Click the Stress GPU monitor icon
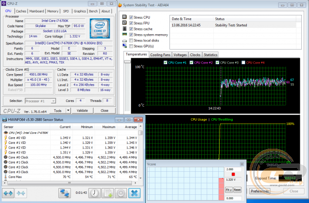The height and width of the screenshot is (203, 309). (x=125, y=46)
